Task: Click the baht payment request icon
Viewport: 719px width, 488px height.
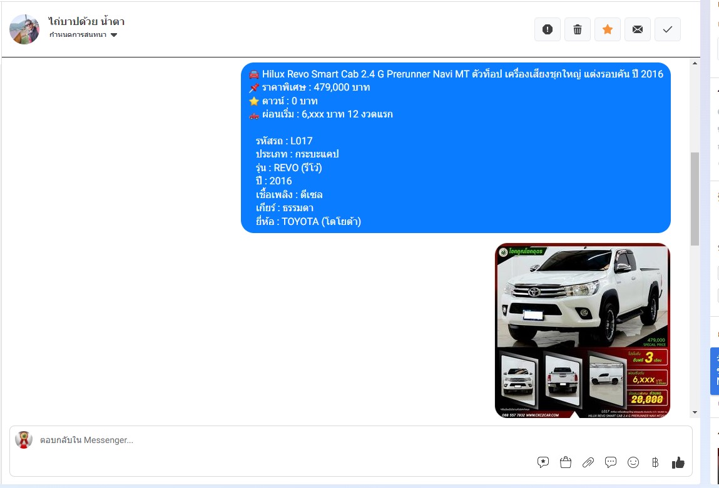Action: point(655,462)
